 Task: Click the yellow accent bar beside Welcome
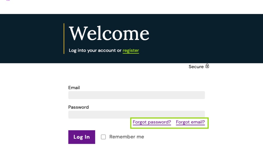tap(64, 39)
